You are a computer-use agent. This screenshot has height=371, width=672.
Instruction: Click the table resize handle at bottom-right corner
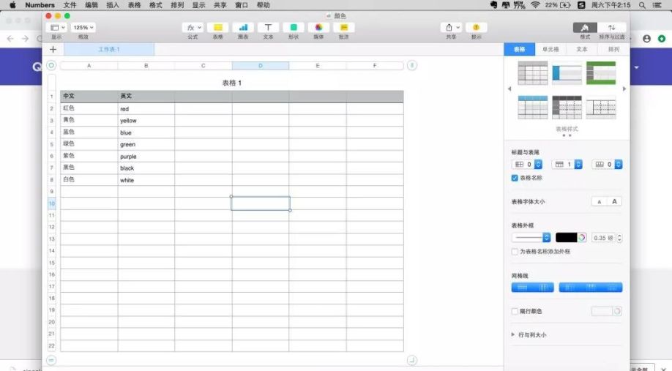pyautogui.click(x=412, y=360)
